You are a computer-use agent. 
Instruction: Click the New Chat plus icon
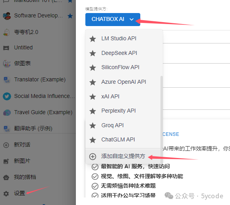point(6,145)
